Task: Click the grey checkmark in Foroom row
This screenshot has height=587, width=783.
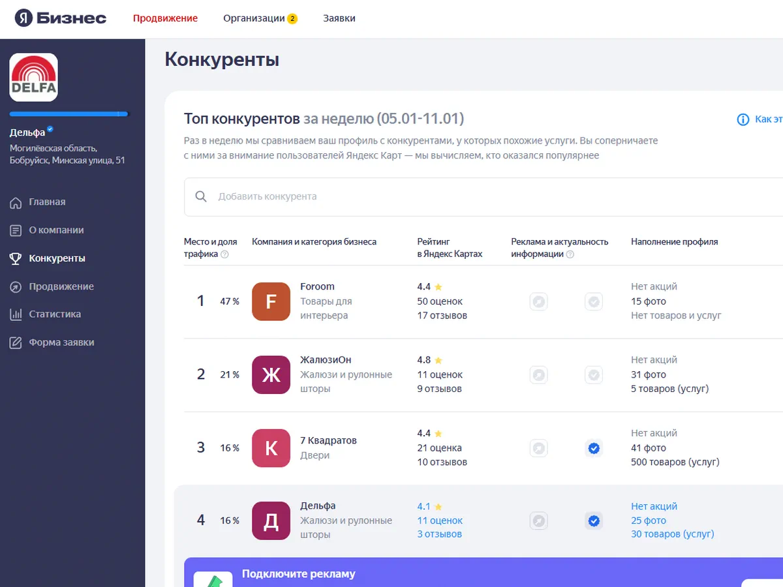Action: point(594,301)
